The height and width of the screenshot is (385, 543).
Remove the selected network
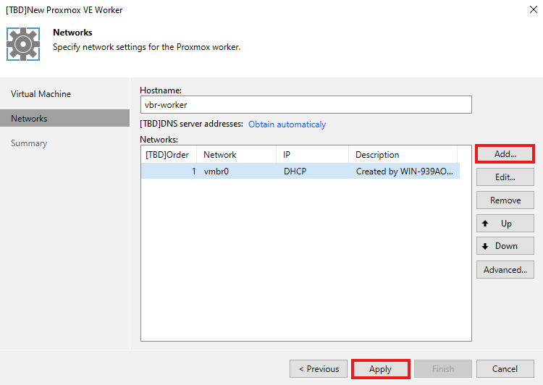pyautogui.click(x=505, y=200)
